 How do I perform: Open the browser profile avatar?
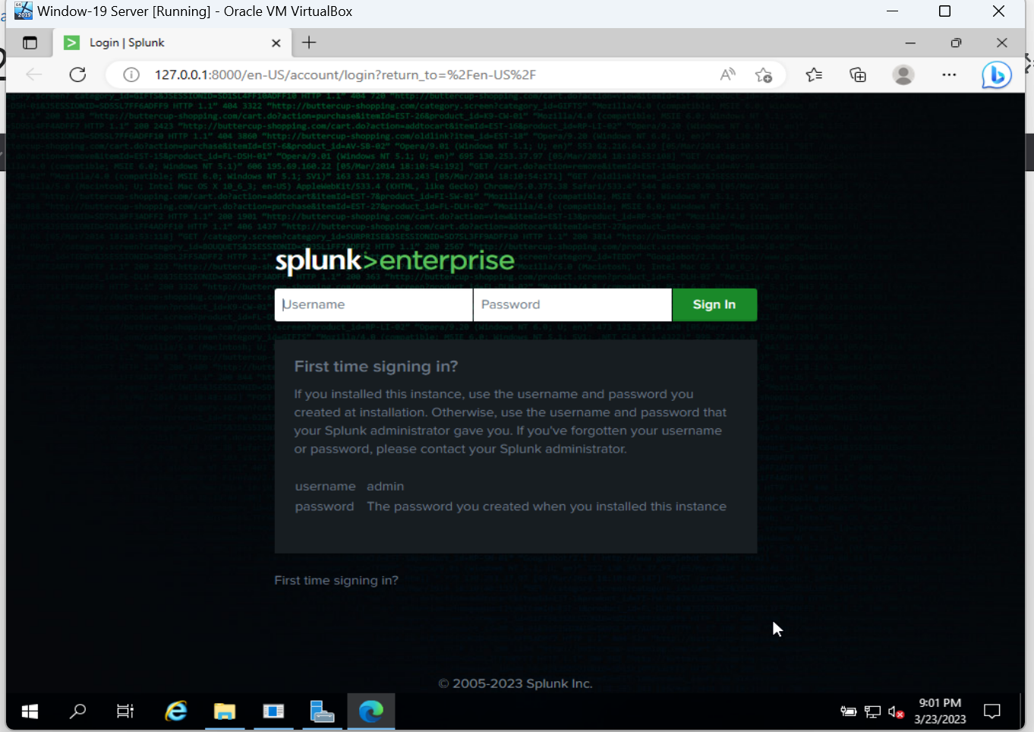pos(903,74)
